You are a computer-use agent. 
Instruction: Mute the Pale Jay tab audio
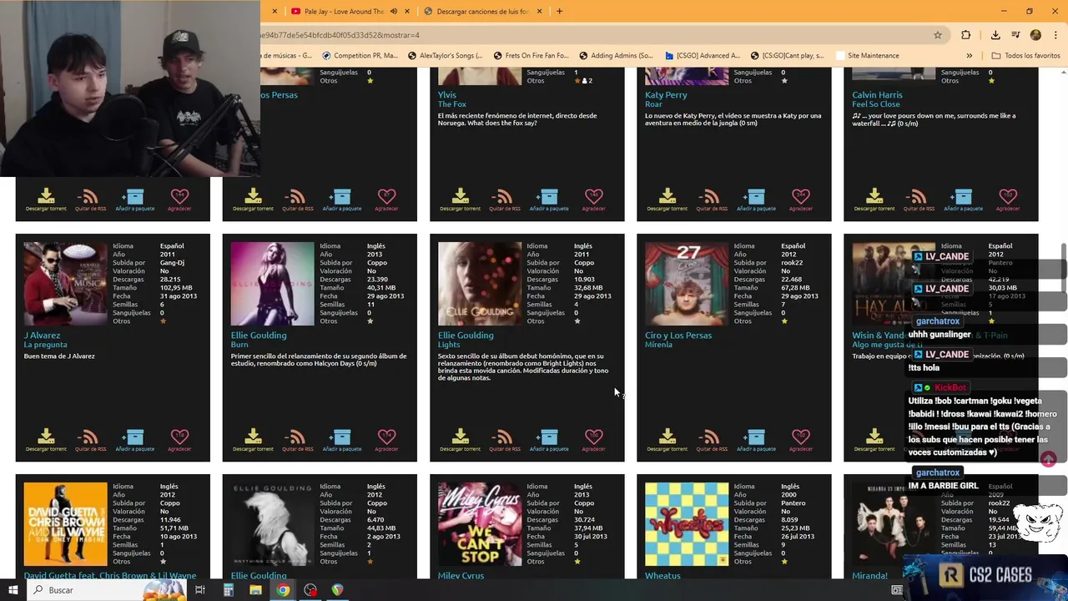[x=394, y=12]
